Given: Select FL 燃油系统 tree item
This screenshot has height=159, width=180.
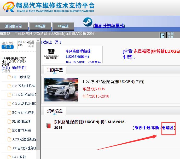Looking at the screenshot, I should click(21, 121).
